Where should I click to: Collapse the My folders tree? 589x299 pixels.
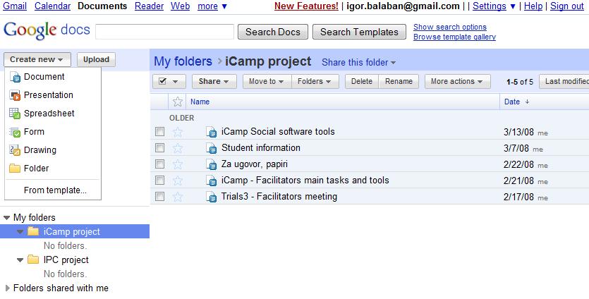tap(7, 218)
